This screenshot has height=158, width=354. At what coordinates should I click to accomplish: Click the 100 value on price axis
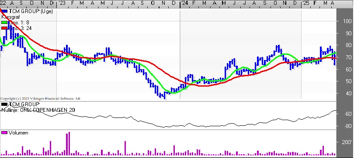[347, 21]
